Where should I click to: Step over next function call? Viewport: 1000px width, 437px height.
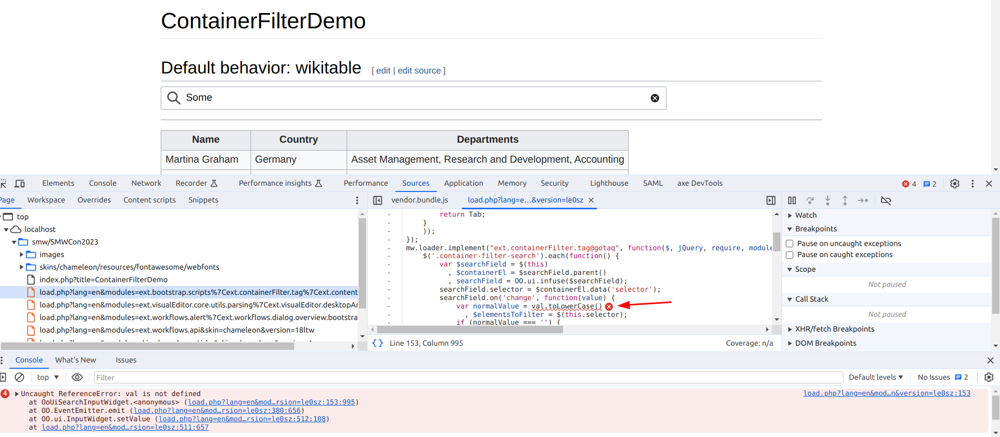(810, 200)
